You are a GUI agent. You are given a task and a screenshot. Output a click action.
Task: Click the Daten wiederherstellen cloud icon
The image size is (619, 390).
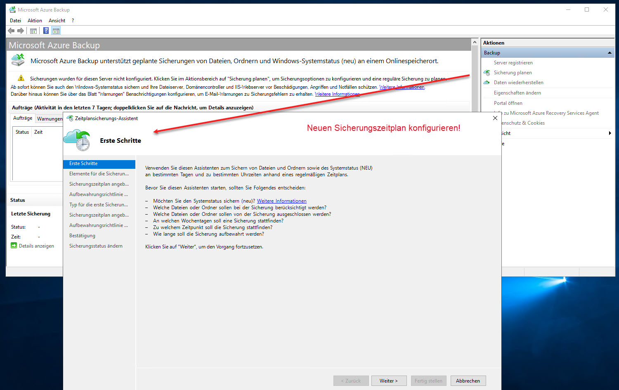click(x=487, y=82)
